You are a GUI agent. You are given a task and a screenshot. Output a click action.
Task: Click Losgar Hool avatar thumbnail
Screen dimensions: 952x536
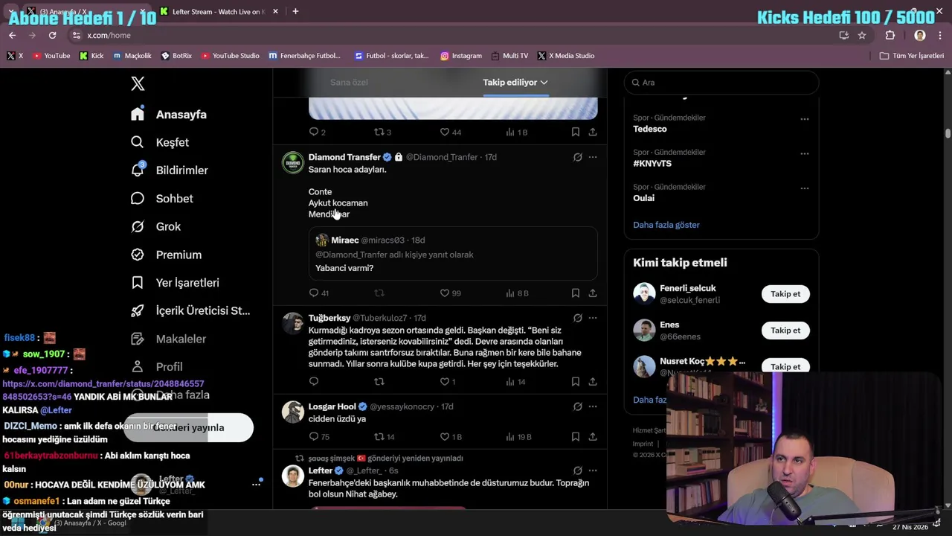tap(293, 412)
